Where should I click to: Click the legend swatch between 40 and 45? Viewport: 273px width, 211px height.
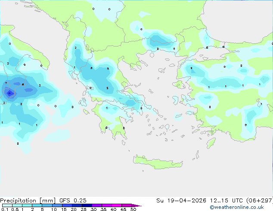click(117, 205)
